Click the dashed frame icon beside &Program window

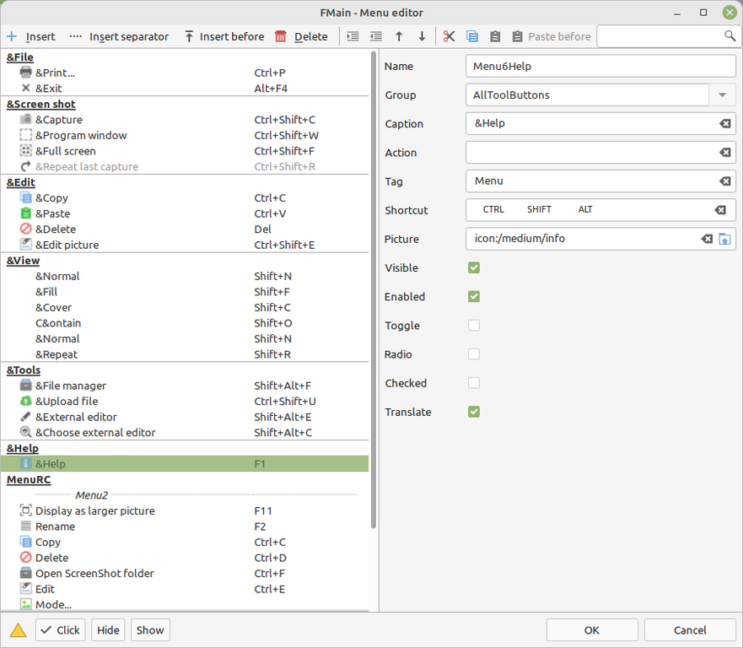click(25, 135)
